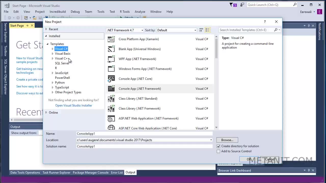Open the Incredibuild menu
Viewport: 326px width, 183px height.
(58, 12)
